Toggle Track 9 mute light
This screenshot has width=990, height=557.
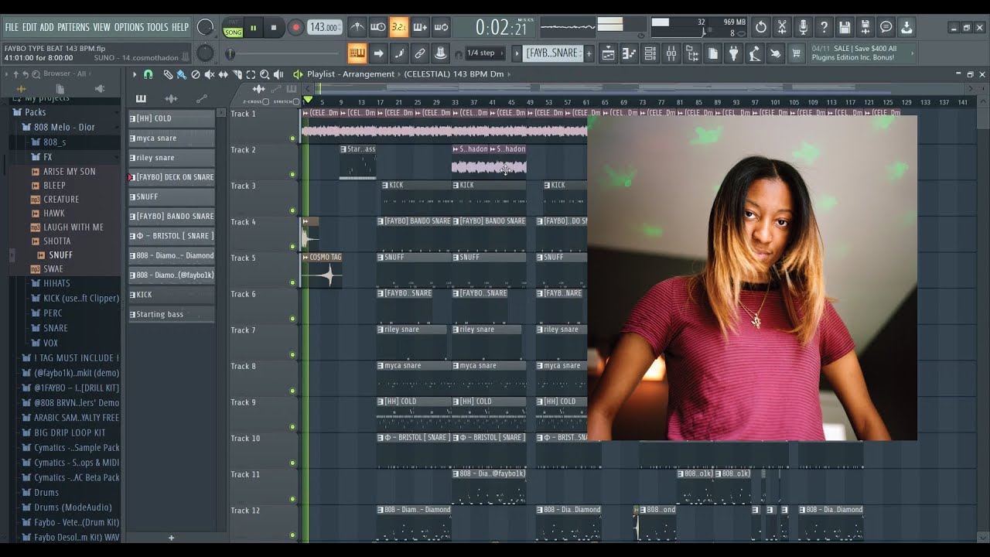click(x=292, y=427)
